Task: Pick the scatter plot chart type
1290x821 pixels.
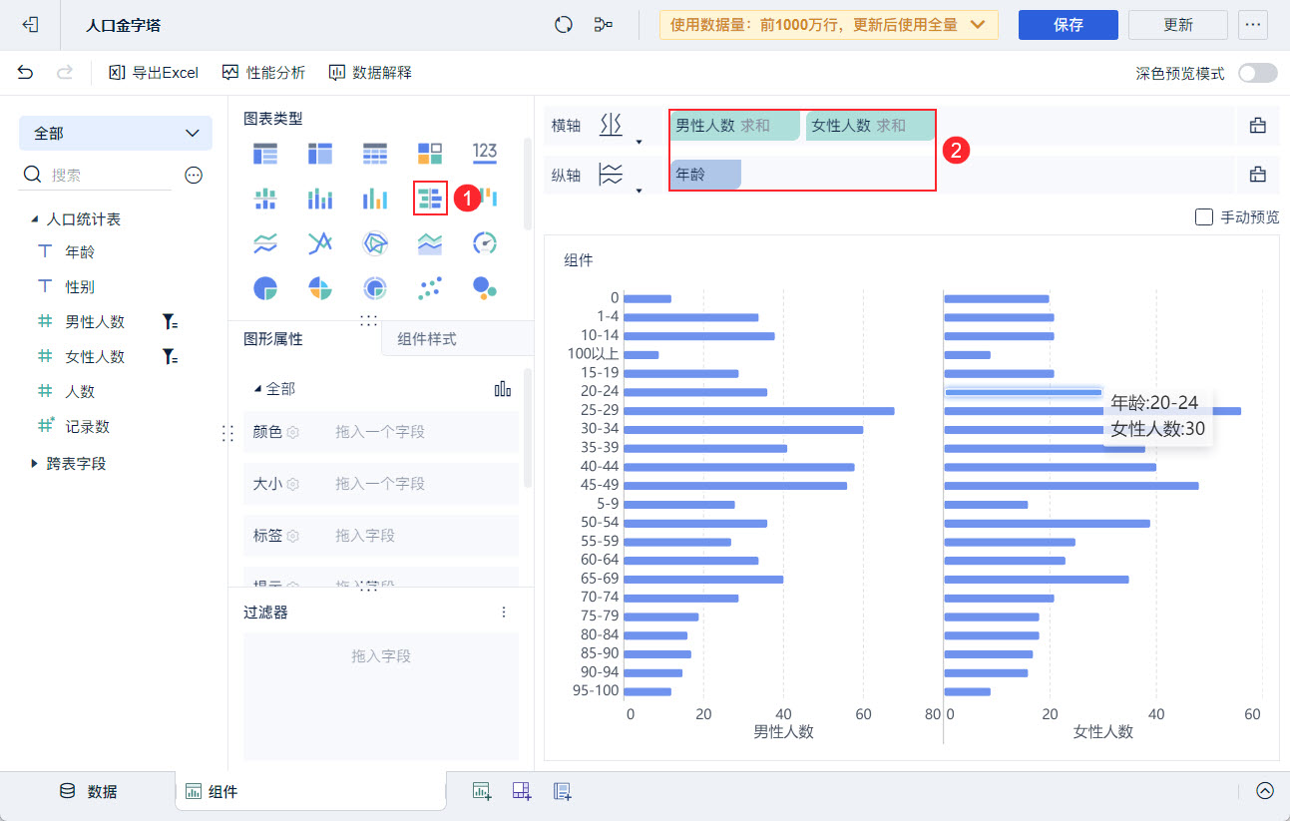Action: coord(430,288)
